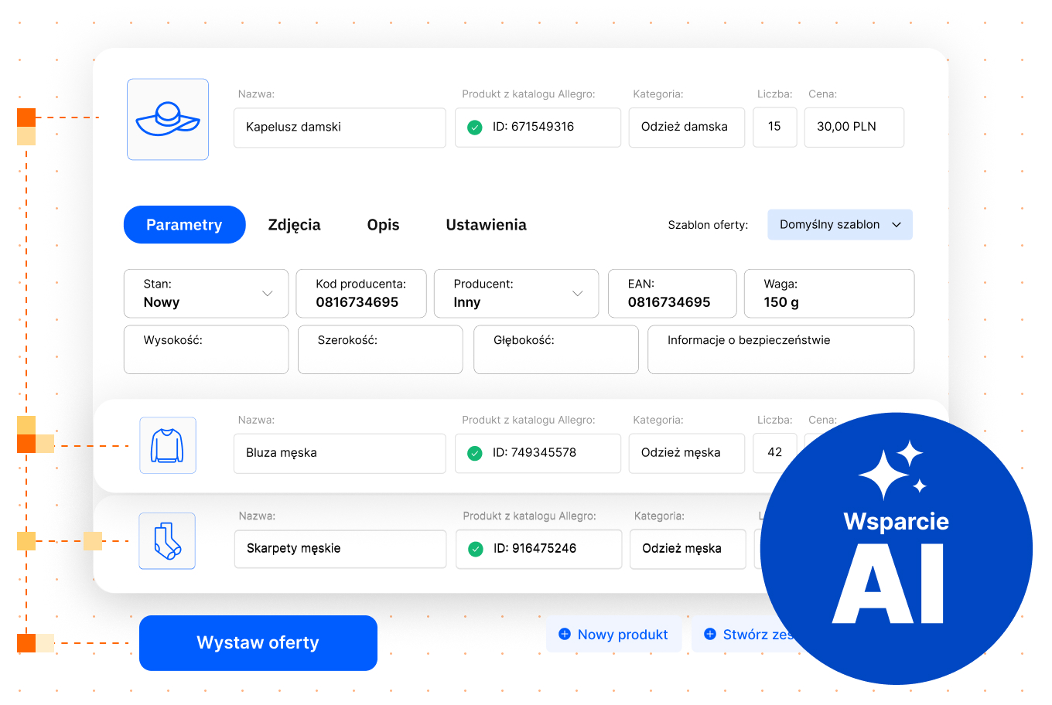Open the Opis tab

pyautogui.click(x=383, y=225)
